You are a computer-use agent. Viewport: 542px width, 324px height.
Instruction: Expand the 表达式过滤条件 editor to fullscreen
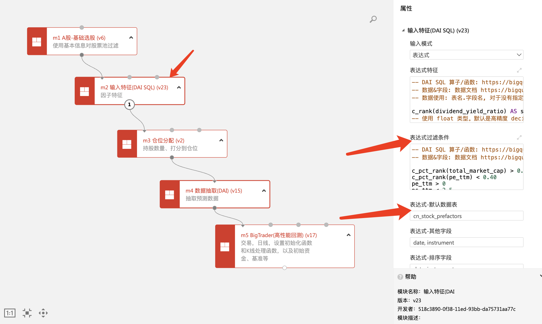tap(519, 138)
